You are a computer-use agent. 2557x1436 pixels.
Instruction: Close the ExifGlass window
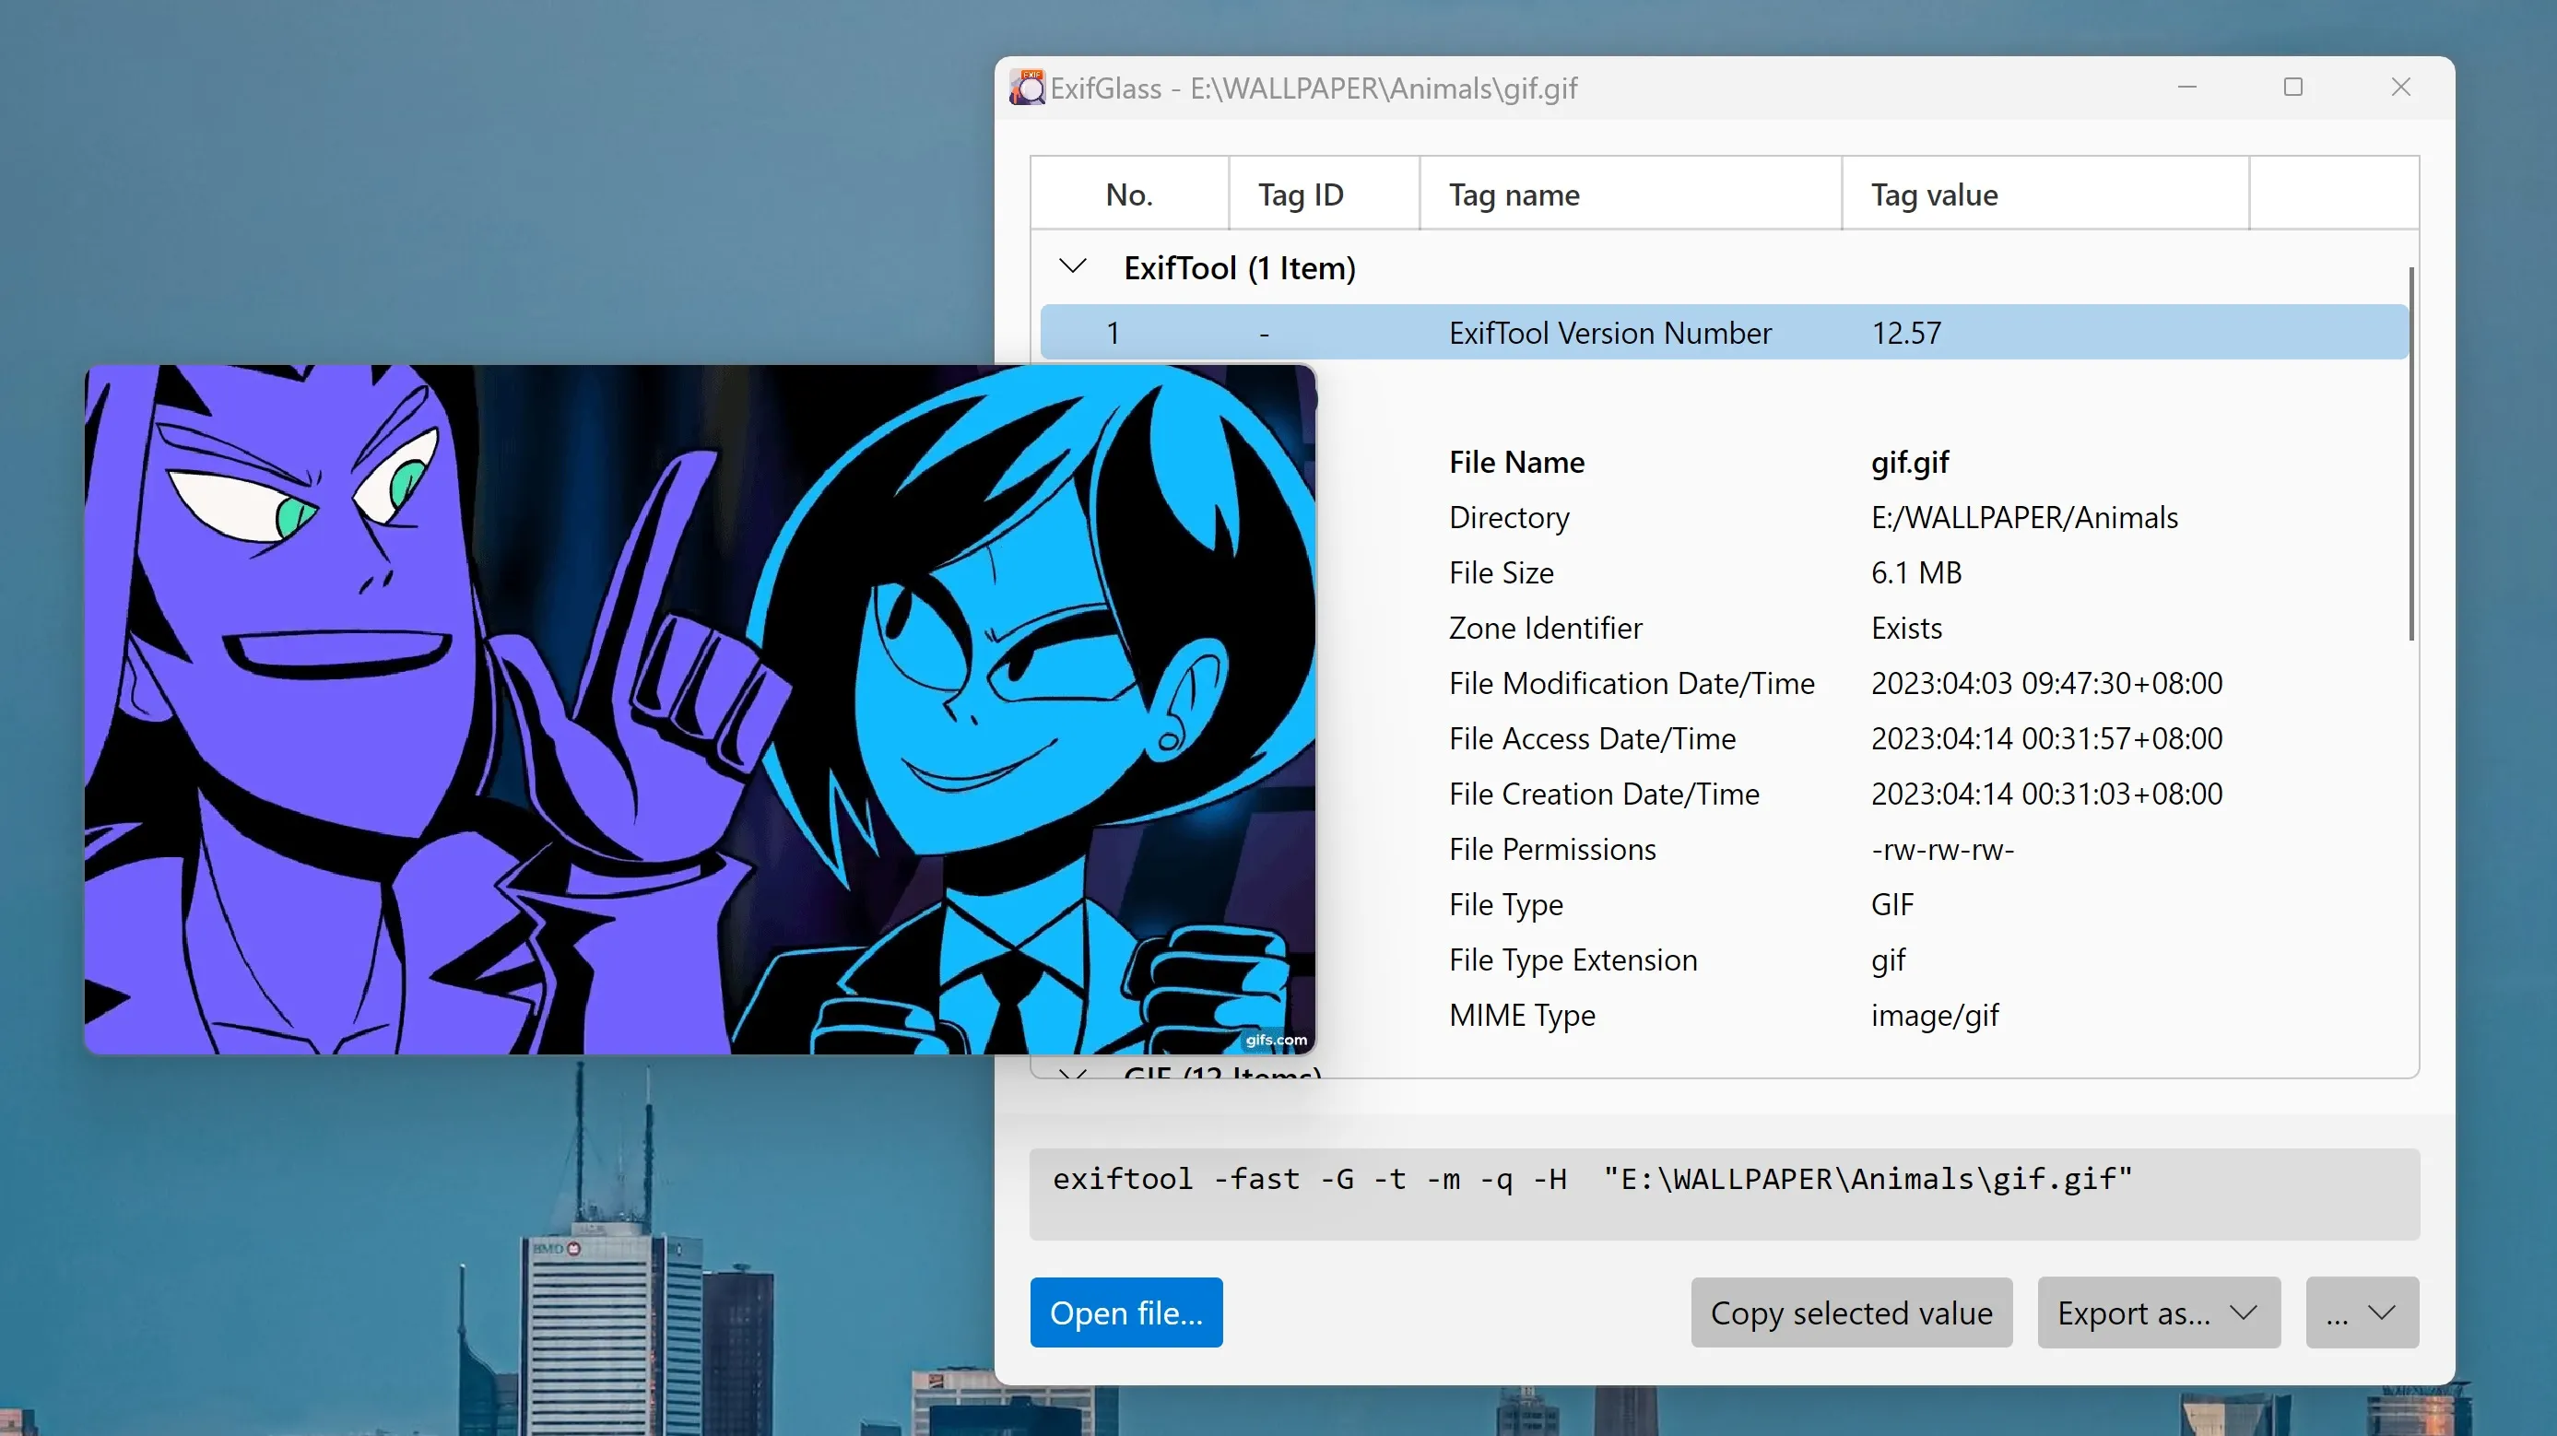(2400, 88)
